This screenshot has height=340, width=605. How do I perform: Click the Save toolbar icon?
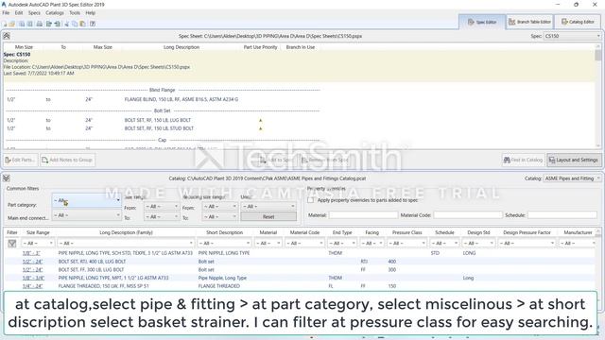click(22, 24)
